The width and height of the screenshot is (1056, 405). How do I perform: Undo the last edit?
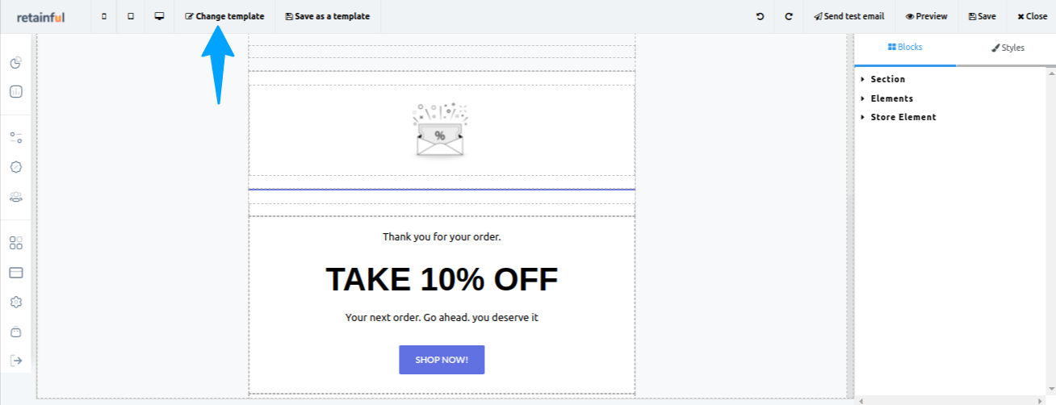click(760, 16)
